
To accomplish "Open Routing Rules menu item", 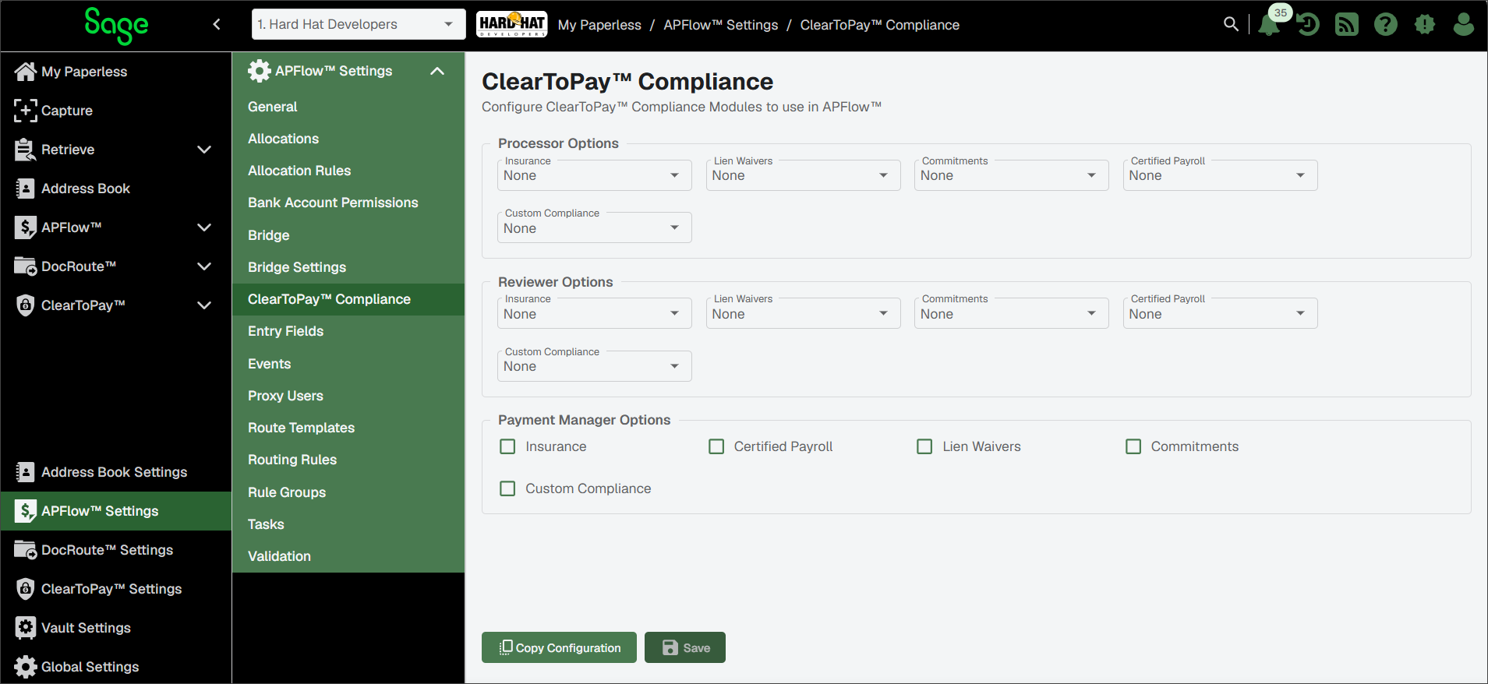I will click(x=348, y=460).
